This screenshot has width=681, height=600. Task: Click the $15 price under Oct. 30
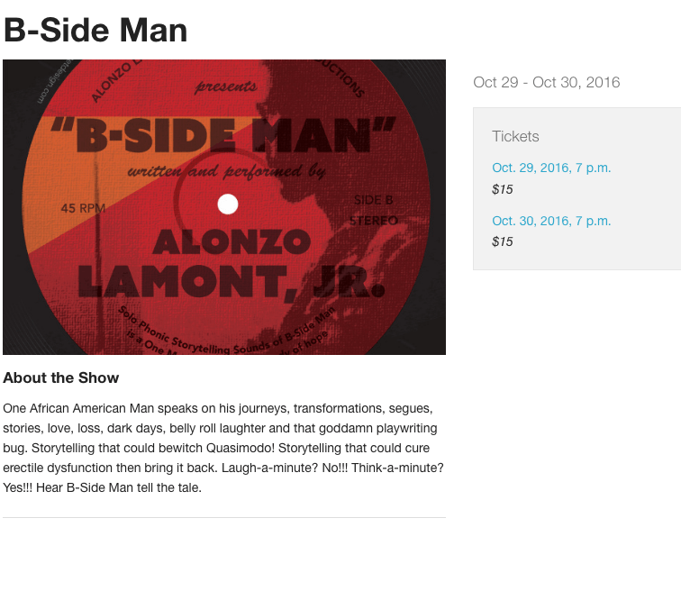point(502,241)
